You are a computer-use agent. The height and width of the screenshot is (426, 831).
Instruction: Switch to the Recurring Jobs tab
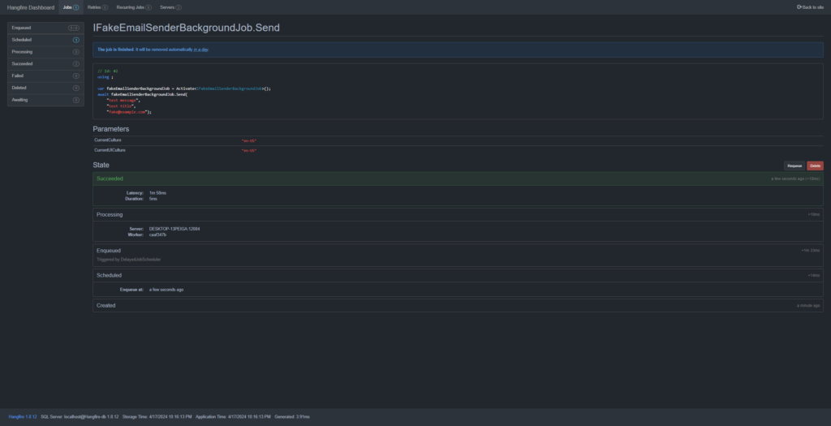129,6
